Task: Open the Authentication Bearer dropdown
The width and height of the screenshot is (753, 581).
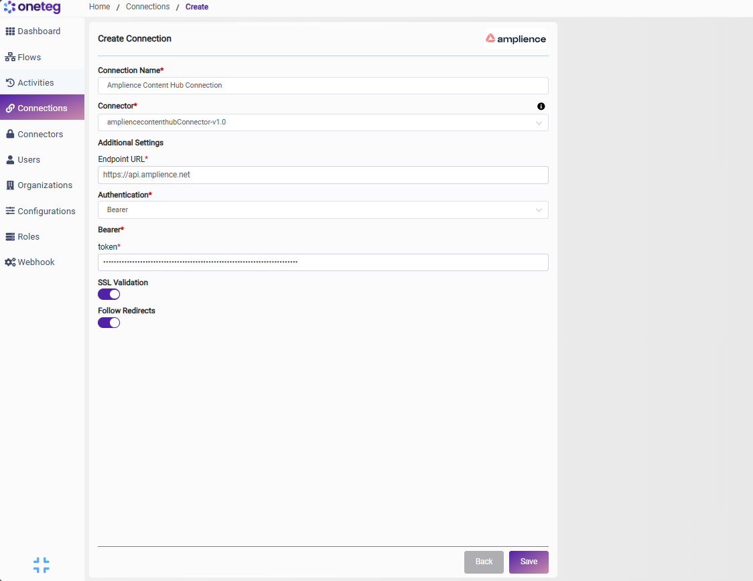Action: coord(323,210)
